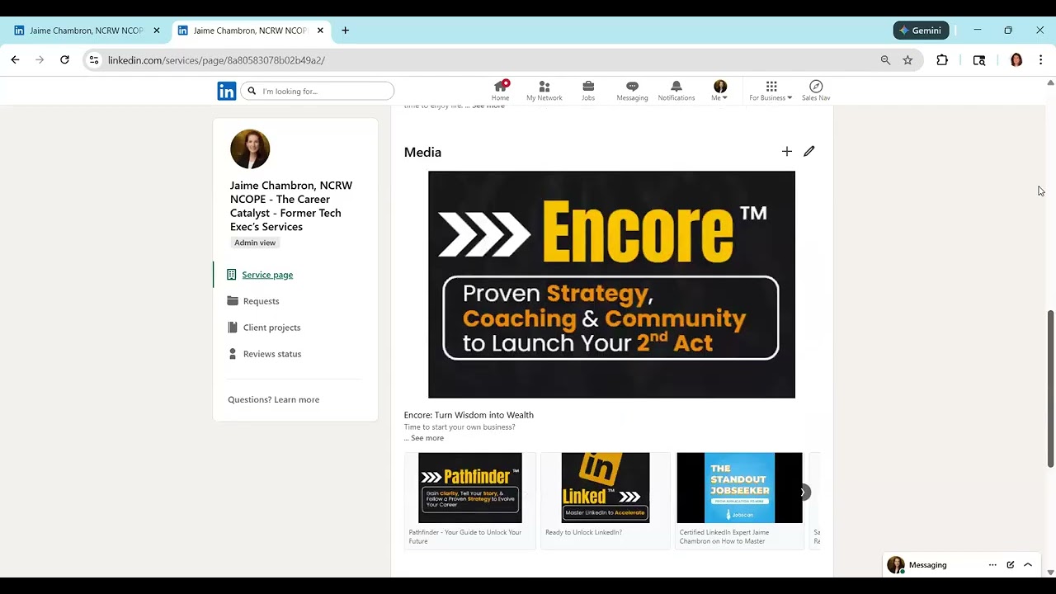1056x594 pixels.
Task: Open a new browser tab
Action: (x=345, y=31)
